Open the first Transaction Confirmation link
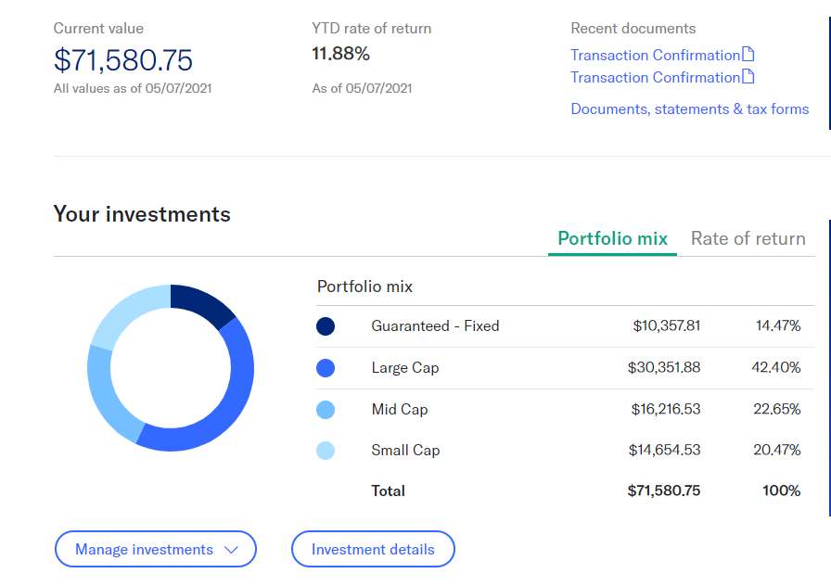Screen dimensions: 831x586 (655, 55)
